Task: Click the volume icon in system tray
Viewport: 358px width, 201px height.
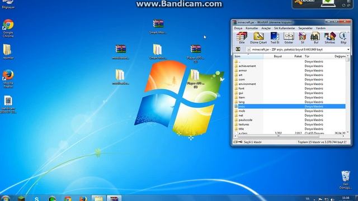Action: point(332,199)
